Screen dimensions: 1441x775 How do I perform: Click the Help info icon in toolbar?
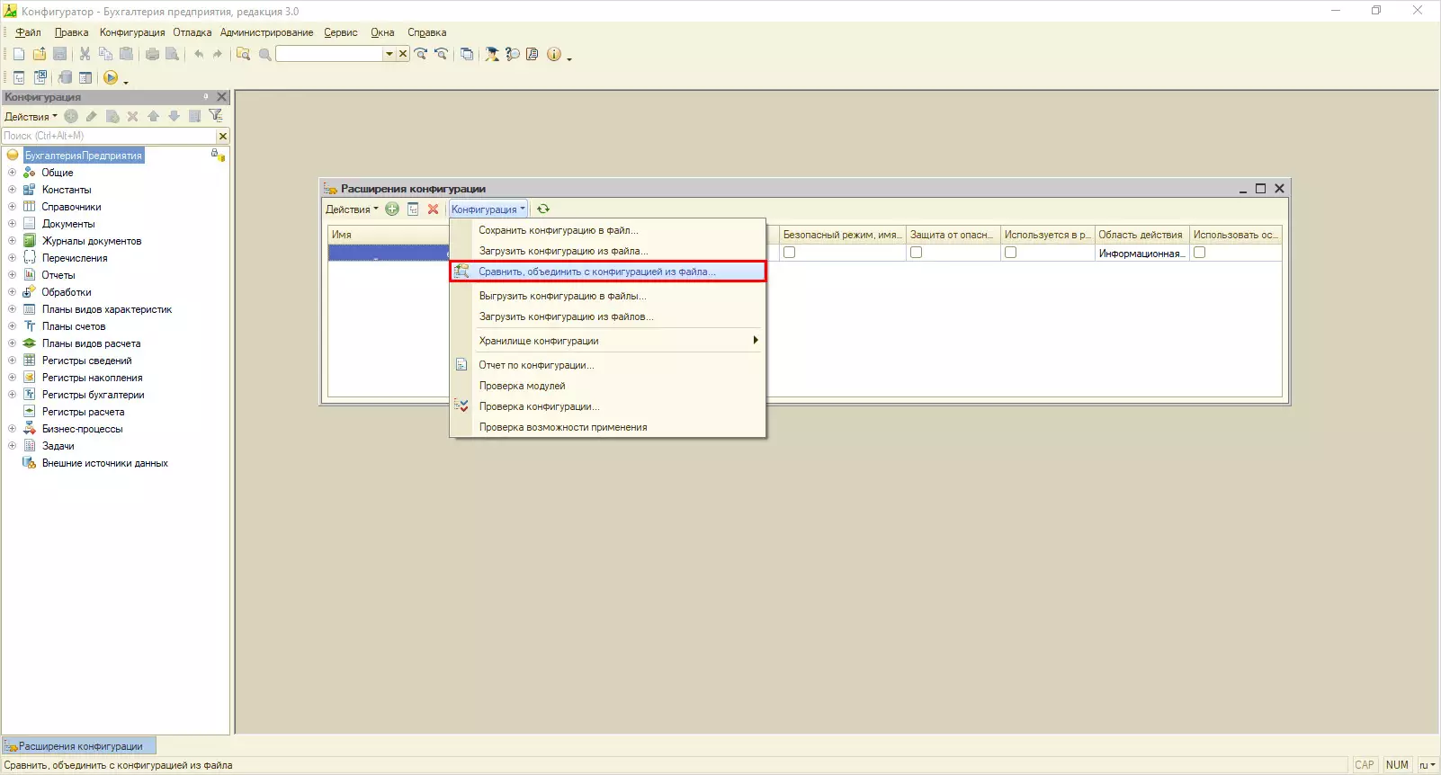click(554, 55)
